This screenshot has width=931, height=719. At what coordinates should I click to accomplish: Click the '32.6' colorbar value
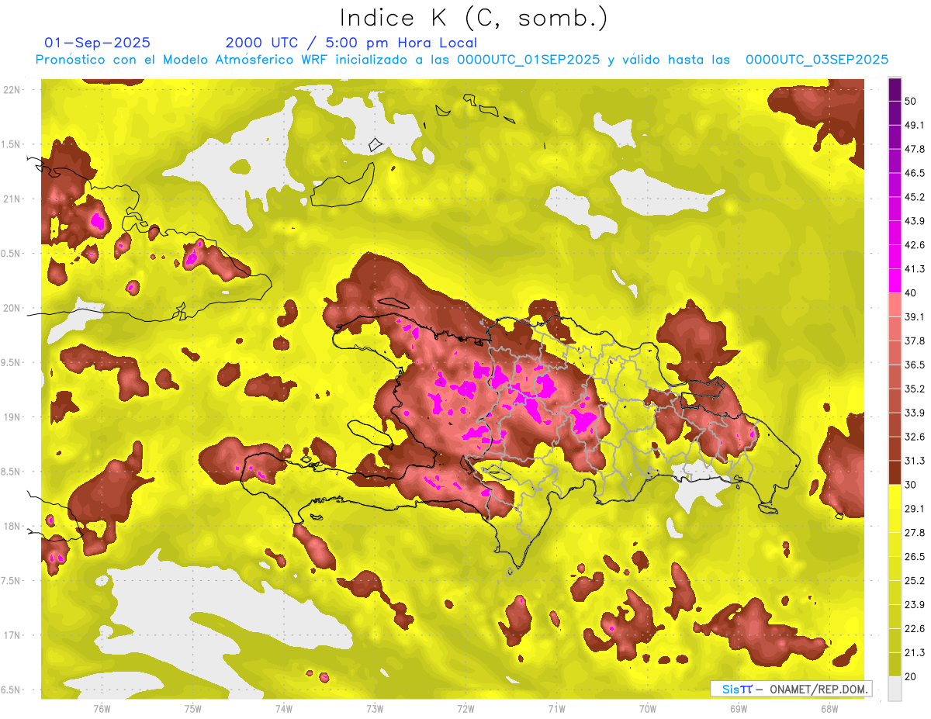(915, 437)
